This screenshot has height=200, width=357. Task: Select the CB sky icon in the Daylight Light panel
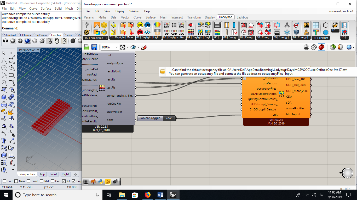[140, 25]
